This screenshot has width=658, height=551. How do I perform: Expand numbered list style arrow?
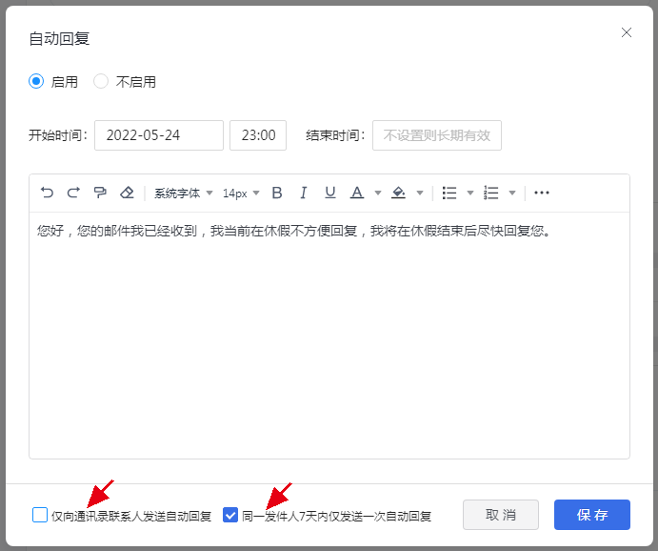pyautogui.click(x=512, y=194)
